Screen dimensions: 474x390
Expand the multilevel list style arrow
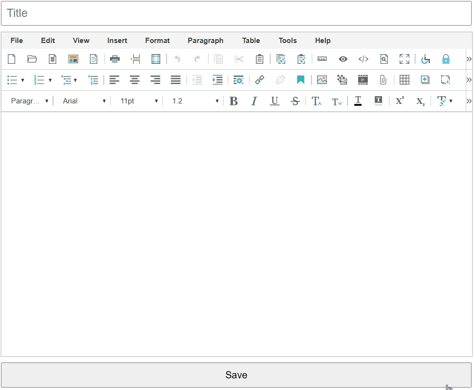point(75,80)
